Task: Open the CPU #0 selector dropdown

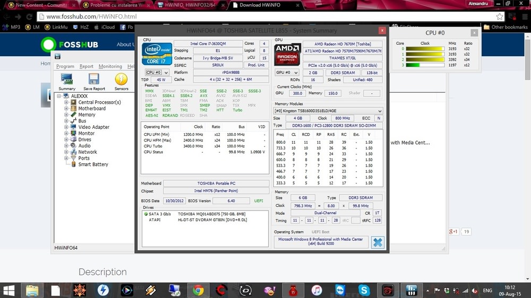Action: point(157,72)
